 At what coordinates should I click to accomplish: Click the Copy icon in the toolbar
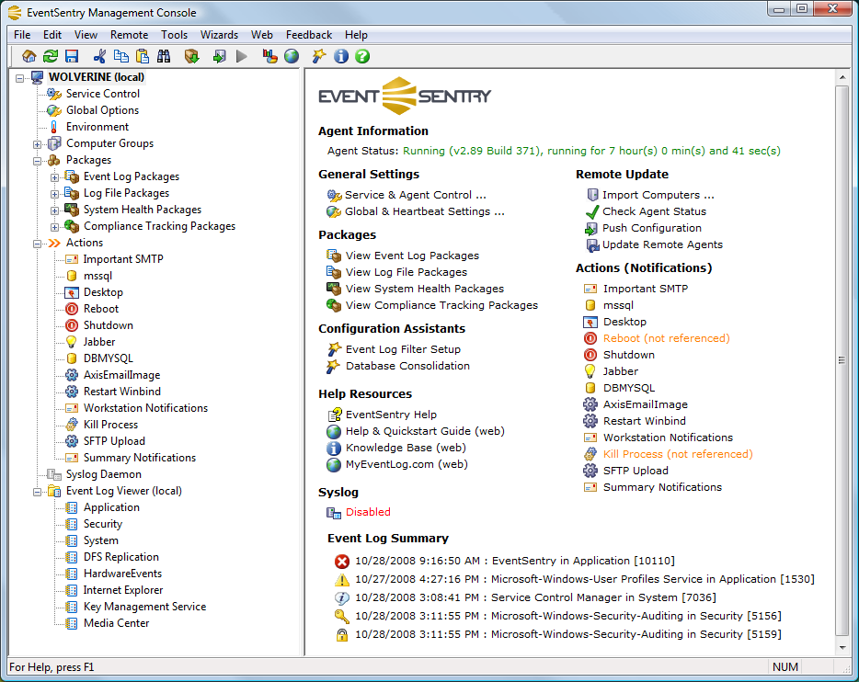point(121,56)
